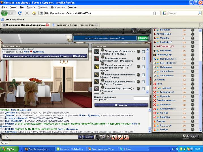The width and height of the screenshot is (203, 152).
Task: Click the Подарить button
Action: click(121, 105)
